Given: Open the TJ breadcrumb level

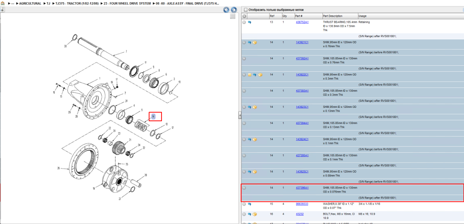Looking at the screenshot, I should point(48,4).
